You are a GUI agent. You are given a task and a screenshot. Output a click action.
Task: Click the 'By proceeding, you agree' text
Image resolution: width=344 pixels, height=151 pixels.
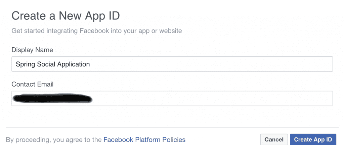(54, 140)
